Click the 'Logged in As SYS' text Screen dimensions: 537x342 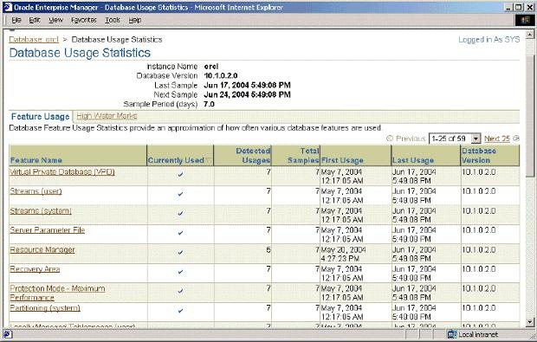488,40
